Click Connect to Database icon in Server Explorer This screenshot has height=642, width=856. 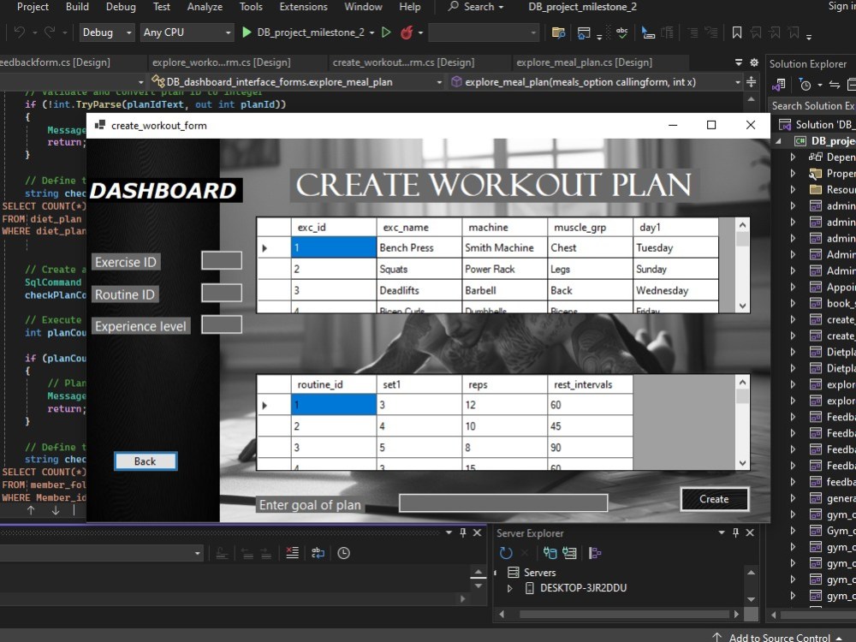click(x=550, y=553)
